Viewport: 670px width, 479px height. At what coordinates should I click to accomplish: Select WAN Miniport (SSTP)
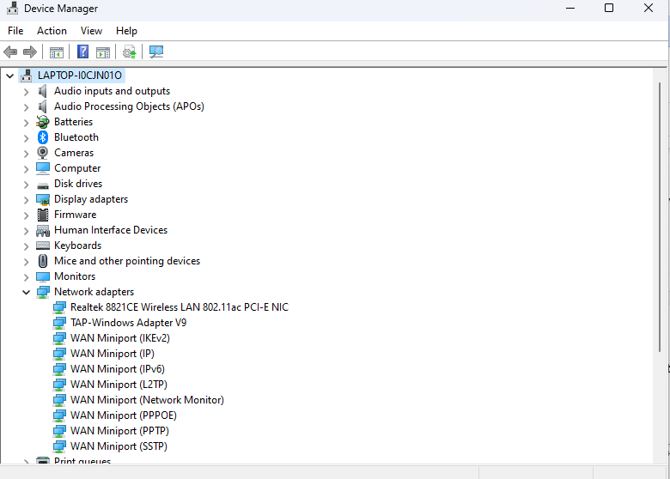coord(119,446)
